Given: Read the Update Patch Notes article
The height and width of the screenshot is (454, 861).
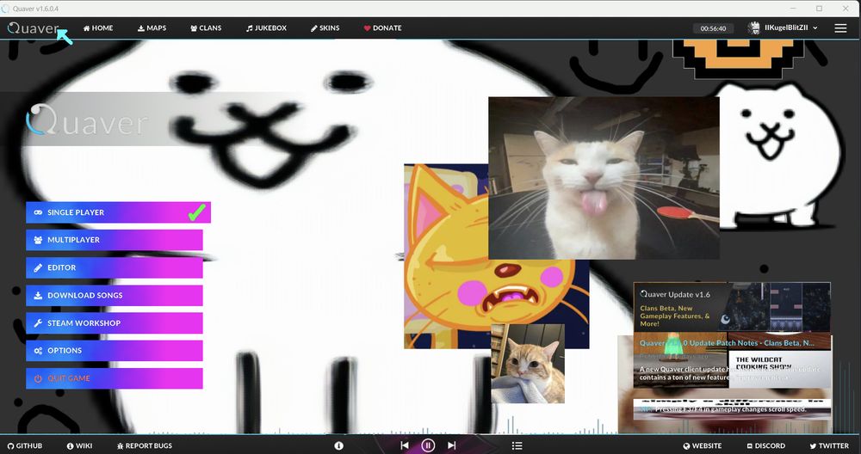Looking at the screenshot, I should point(732,359).
